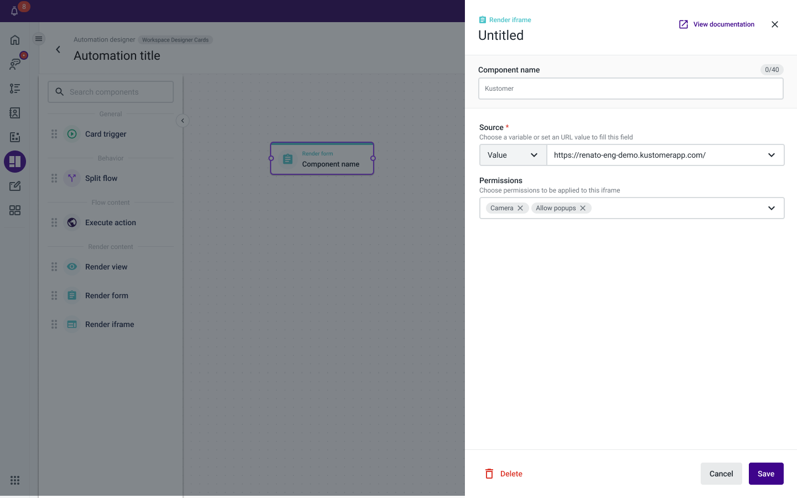Open the Value source type dropdown
This screenshot has height=498, width=797.
[513, 155]
